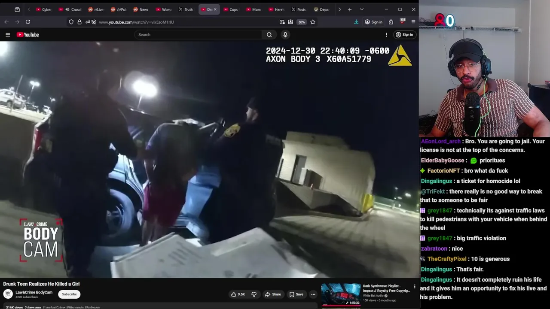550x309 pixels.
Task: Reload the page in the browser
Action: point(28,22)
